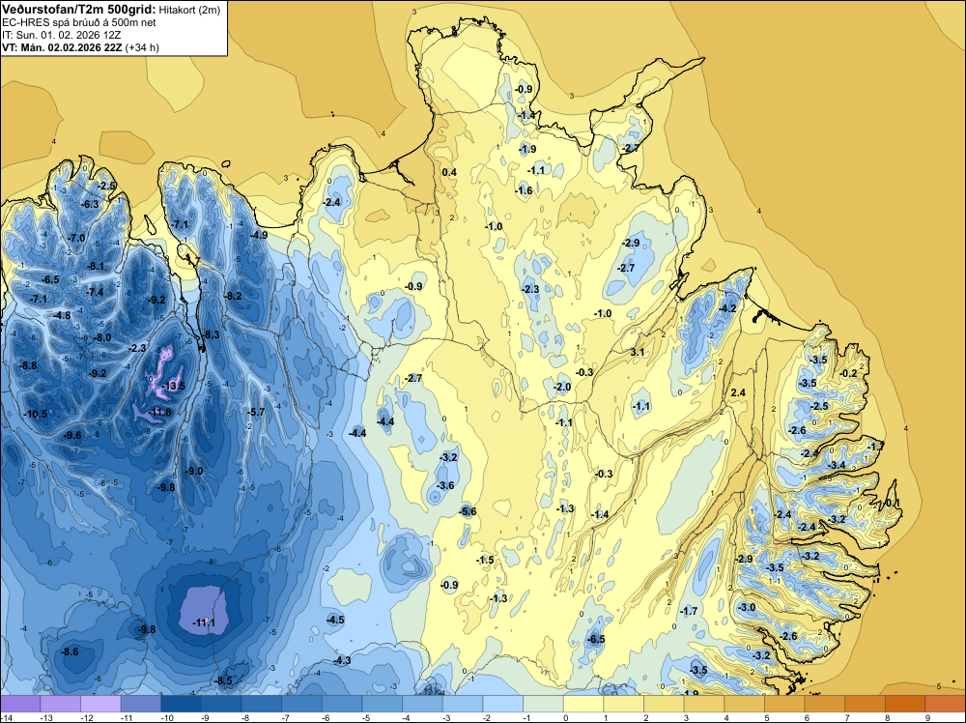This screenshot has height=723, width=966.
Task: Click the 9 legend scale label
Action: click(x=927, y=717)
